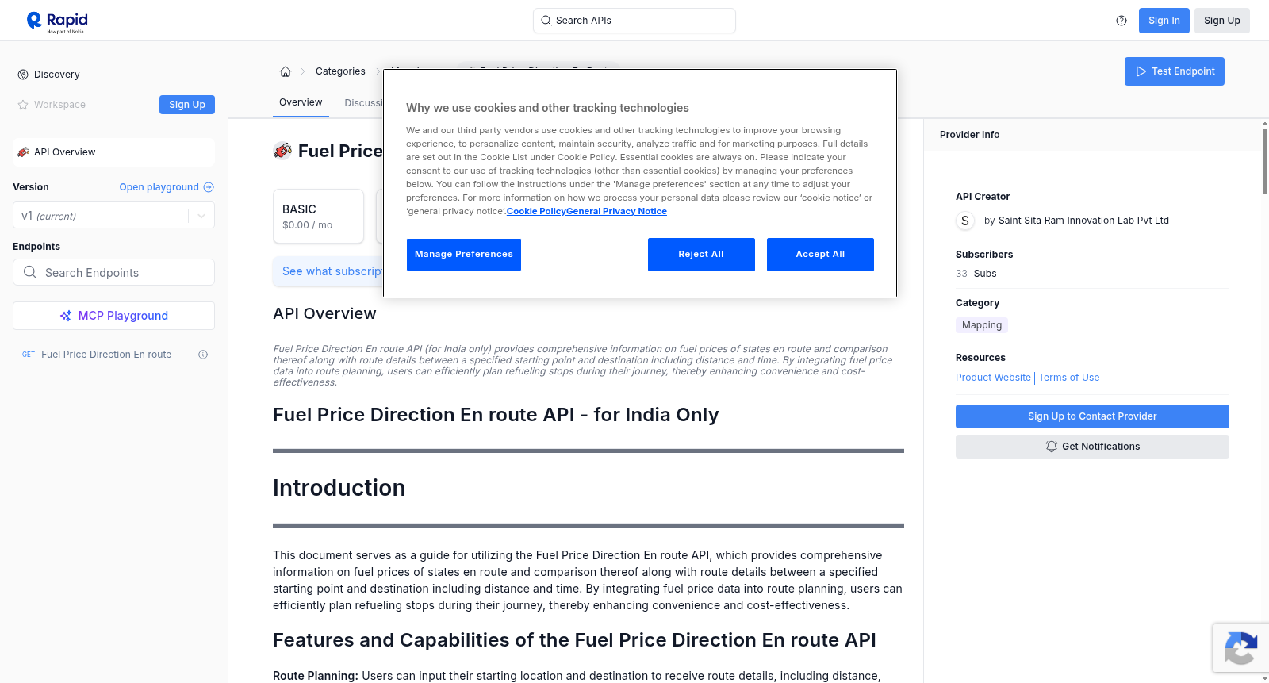Click Sign Up in the header
Screen dimensions: 1269x683
point(1222,21)
